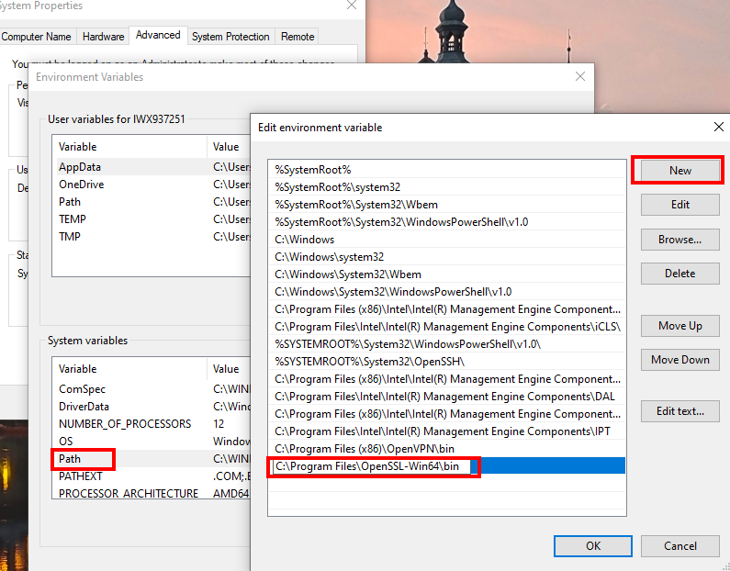730x571 pixels.
Task: Close the Edit environment variable dialog
Action: 718,128
